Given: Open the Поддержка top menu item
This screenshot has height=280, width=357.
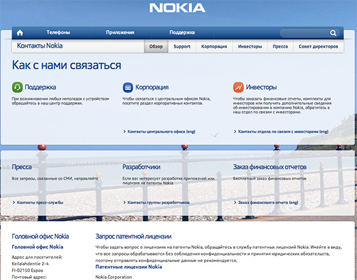Looking at the screenshot, I should click(x=182, y=33).
